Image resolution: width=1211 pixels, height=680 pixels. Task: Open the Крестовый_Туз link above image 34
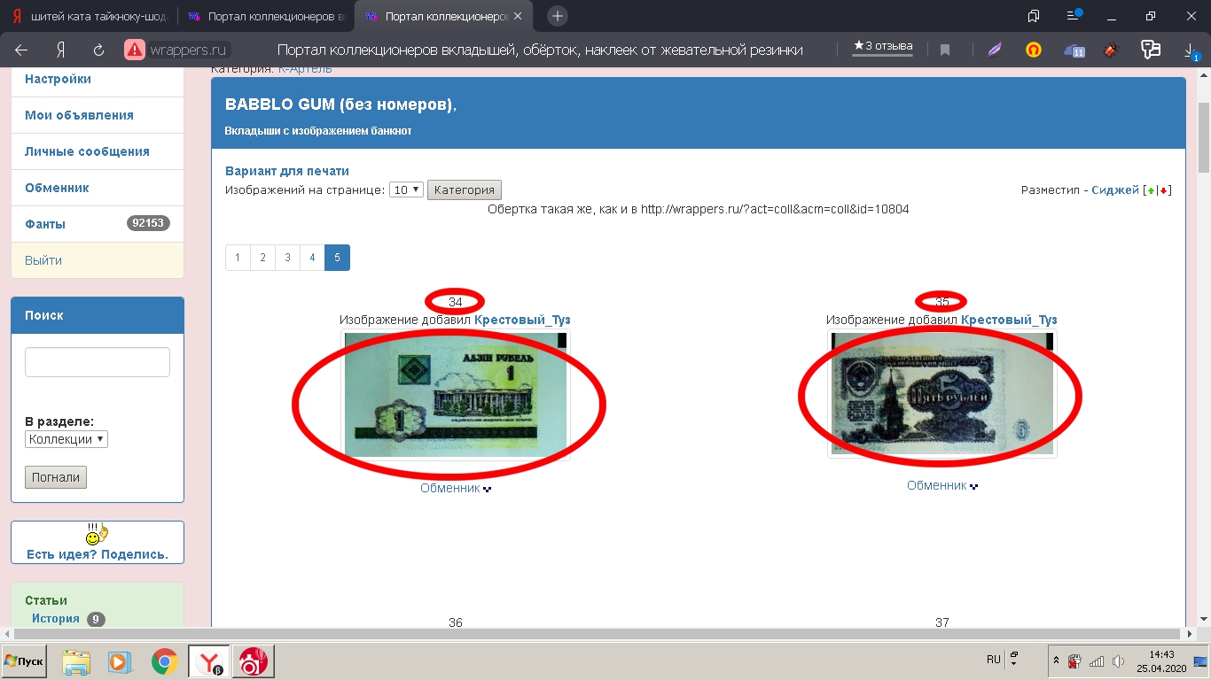pyautogui.click(x=522, y=320)
